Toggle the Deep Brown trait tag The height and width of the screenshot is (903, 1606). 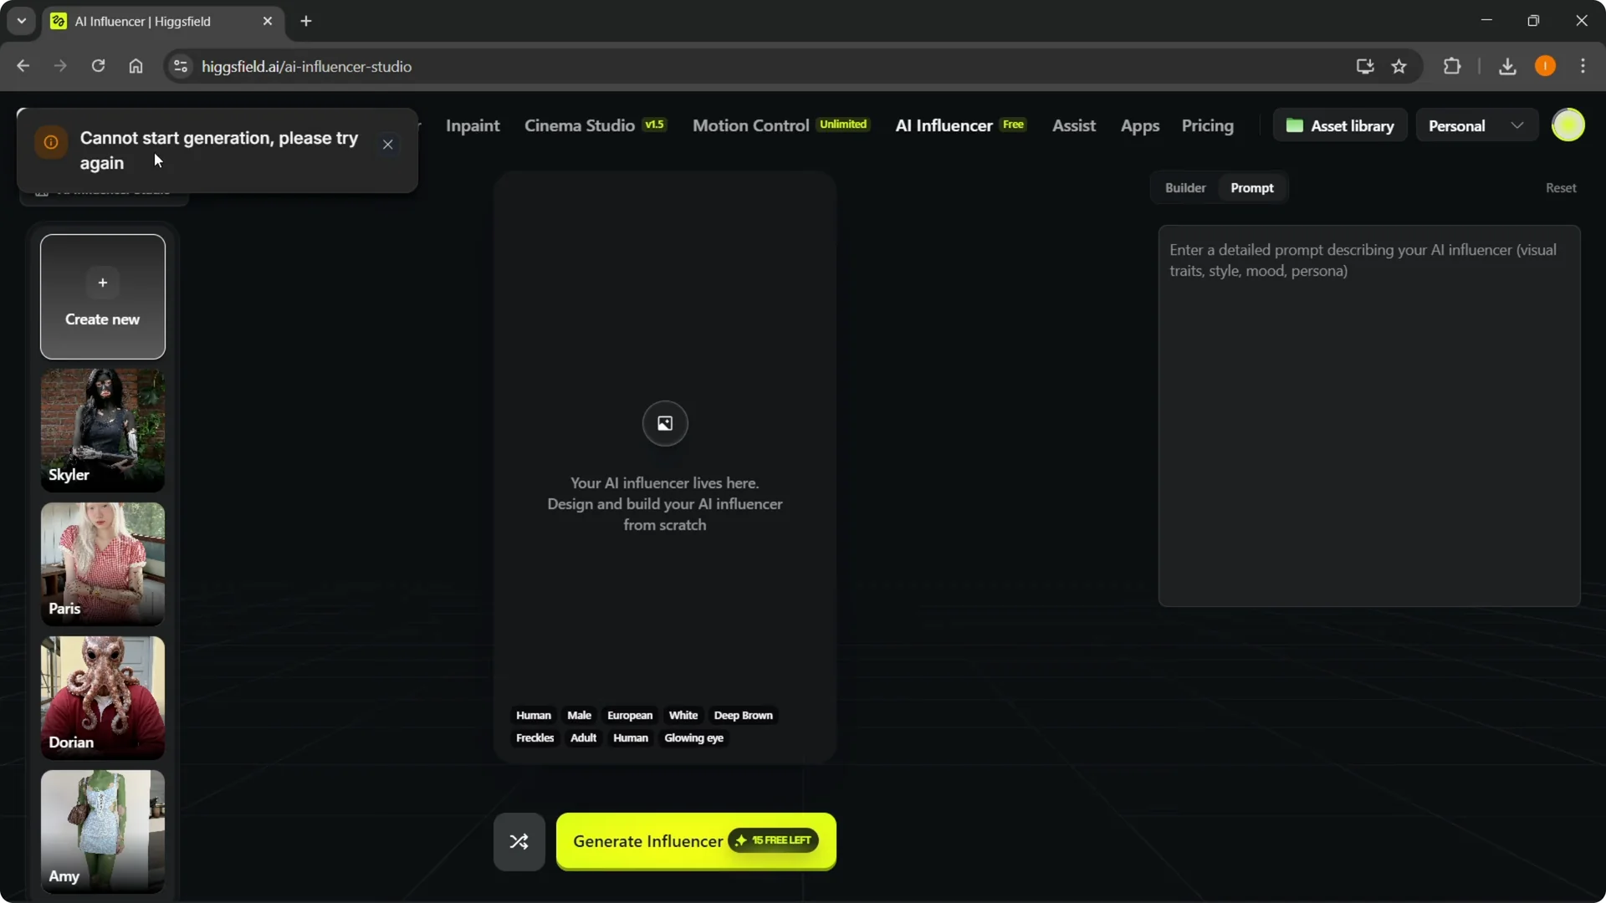743,715
